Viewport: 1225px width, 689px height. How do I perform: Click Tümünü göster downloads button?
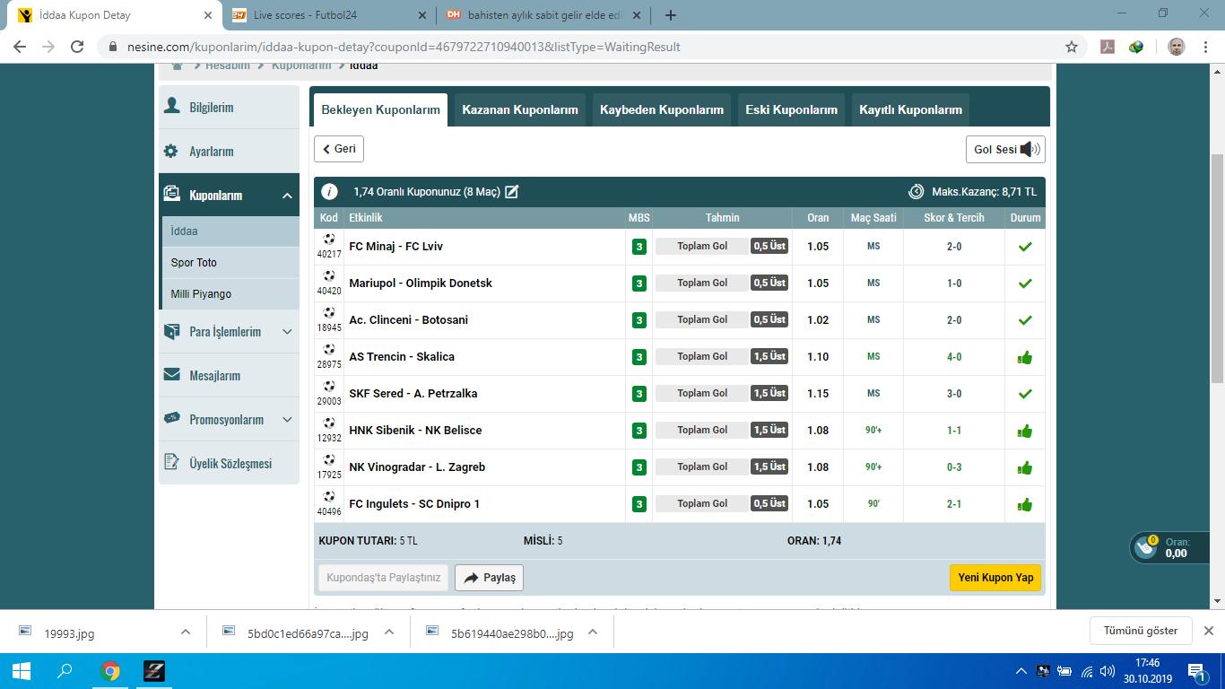pos(1141,631)
